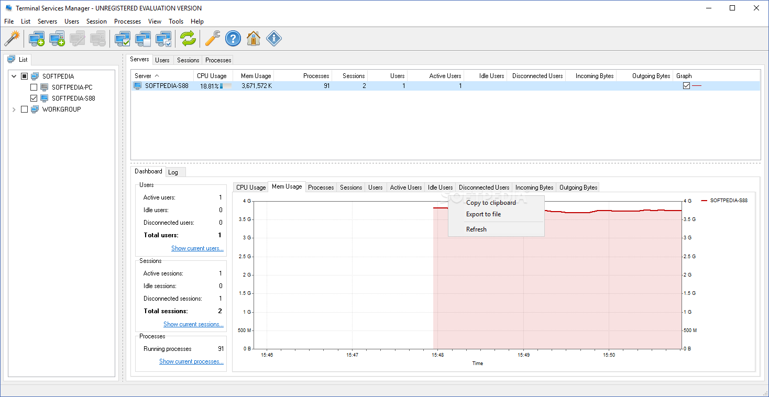Open the File menu
The image size is (769, 397).
tap(9, 21)
